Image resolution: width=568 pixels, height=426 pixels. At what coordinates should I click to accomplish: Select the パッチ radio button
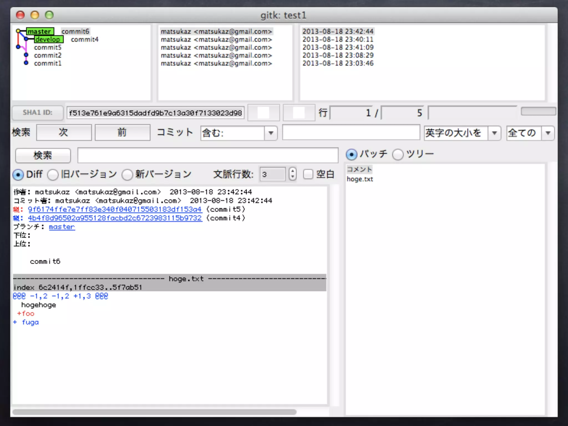click(x=352, y=154)
